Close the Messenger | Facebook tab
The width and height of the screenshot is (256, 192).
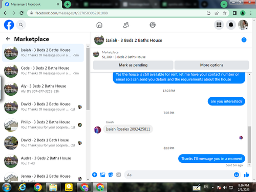(58, 4)
